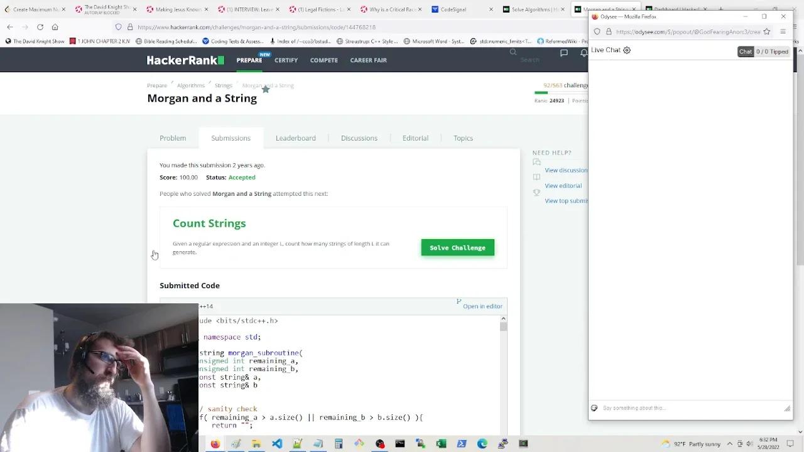Click the challenges progress bar
804x452 pixels.
(x=561, y=93)
